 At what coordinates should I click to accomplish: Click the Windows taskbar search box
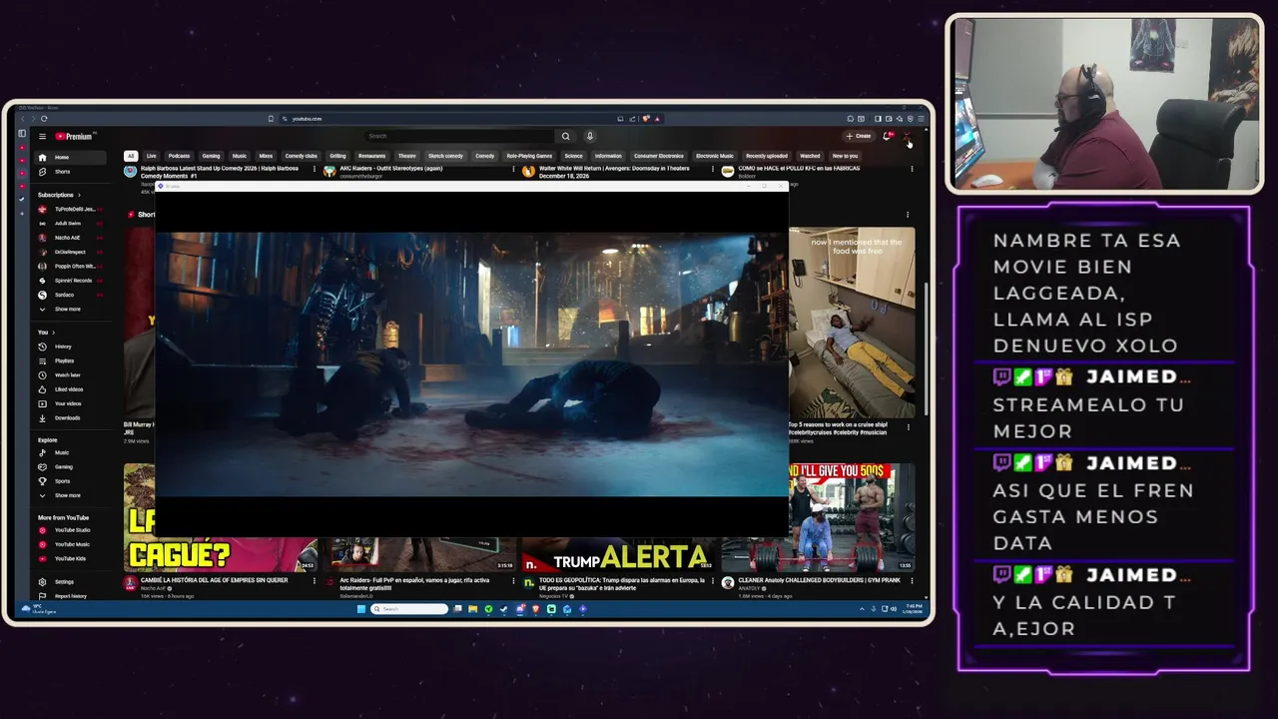pyautogui.click(x=409, y=608)
